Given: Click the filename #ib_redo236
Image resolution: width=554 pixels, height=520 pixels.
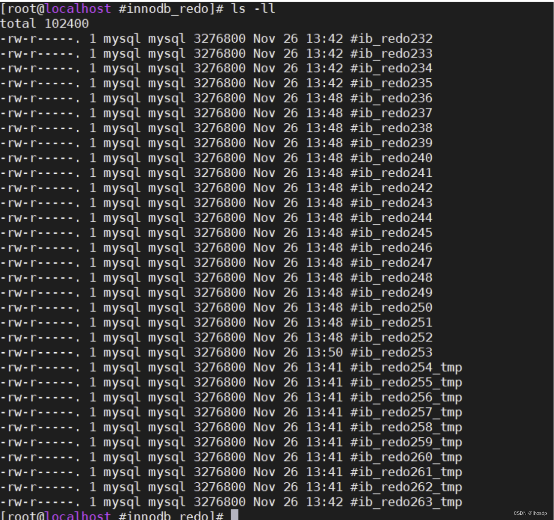Looking at the screenshot, I should pyautogui.click(x=391, y=99).
